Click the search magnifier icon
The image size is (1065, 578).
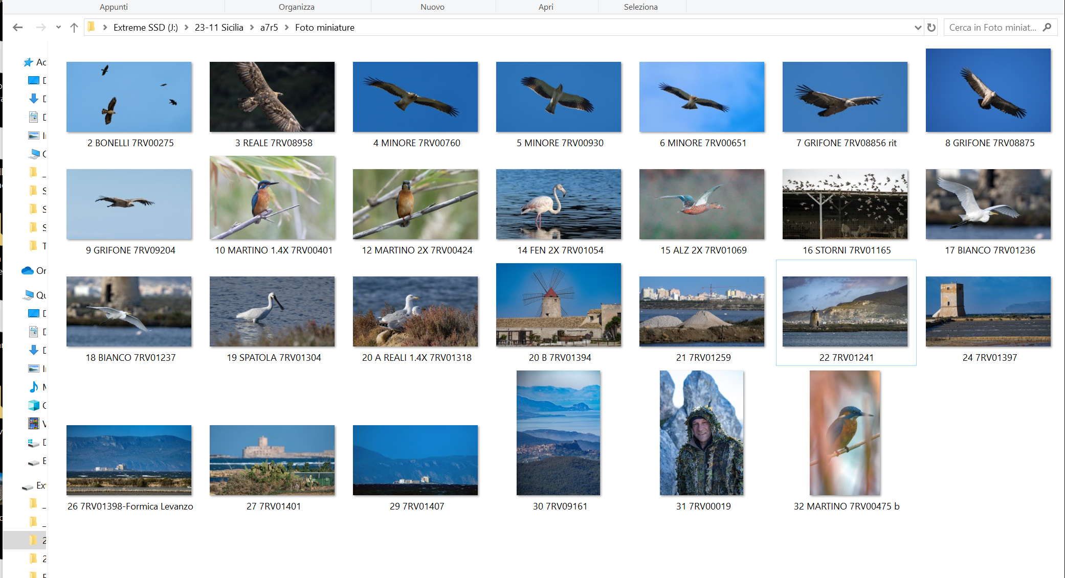click(1047, 28)
